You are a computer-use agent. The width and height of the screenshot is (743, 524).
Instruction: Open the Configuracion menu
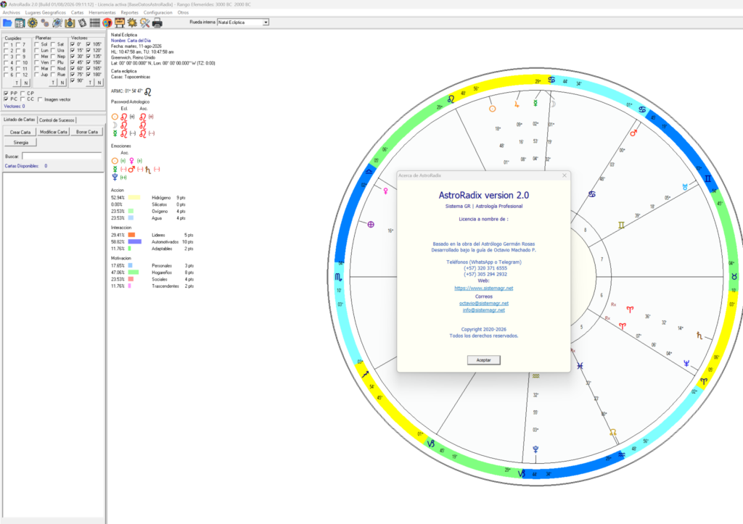click(x=157, y=13)
